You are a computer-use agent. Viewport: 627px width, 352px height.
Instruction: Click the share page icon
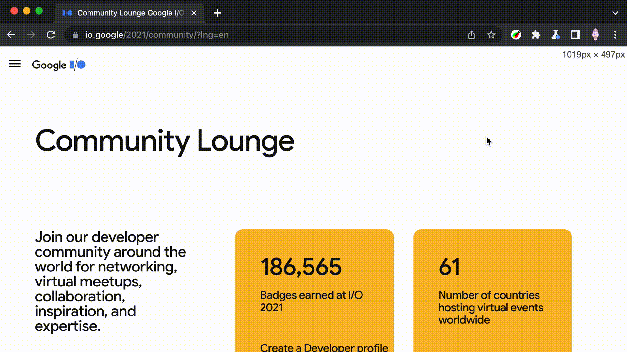pyautogui.click(x=471, y=35)
